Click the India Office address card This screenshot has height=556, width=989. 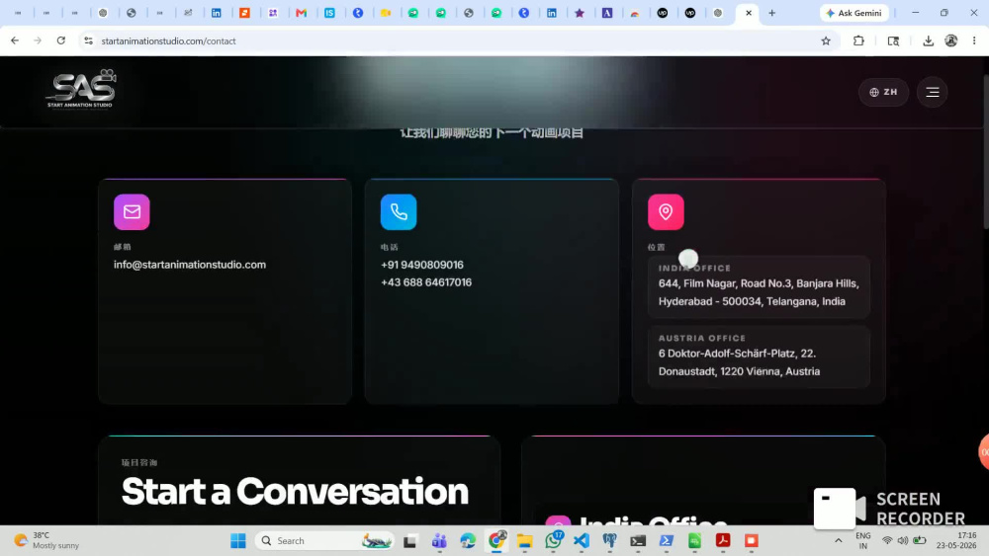[759, 286]
